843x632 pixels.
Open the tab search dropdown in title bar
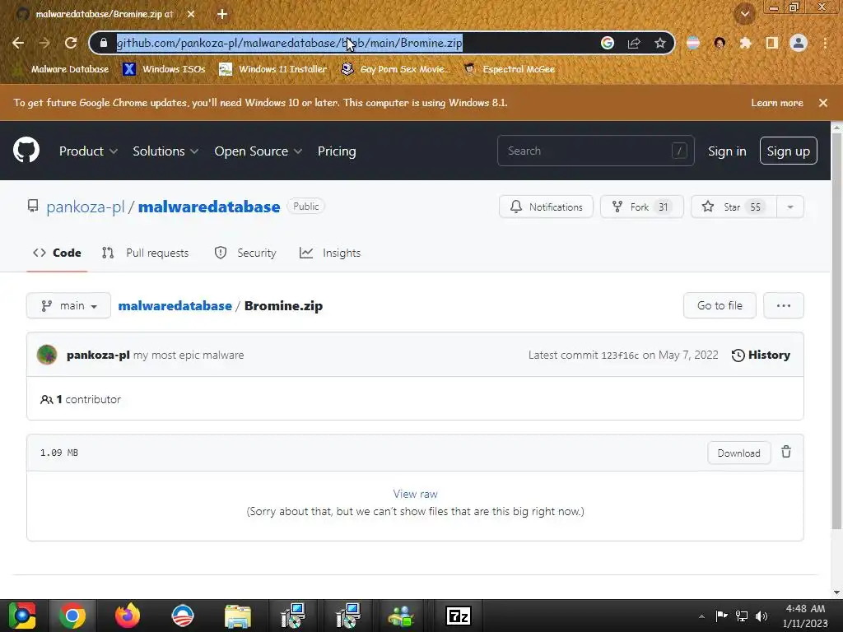pos(745,14)
